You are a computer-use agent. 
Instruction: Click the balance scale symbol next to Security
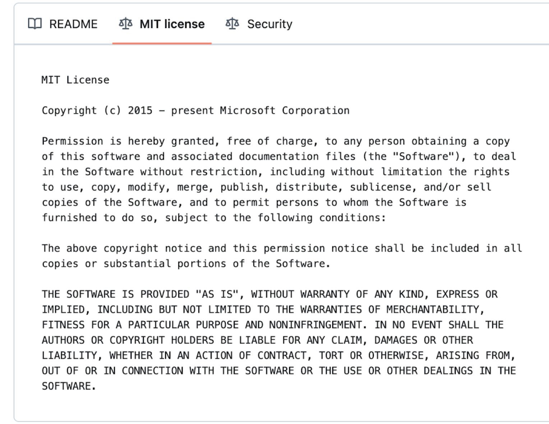(x=232, y=24)
